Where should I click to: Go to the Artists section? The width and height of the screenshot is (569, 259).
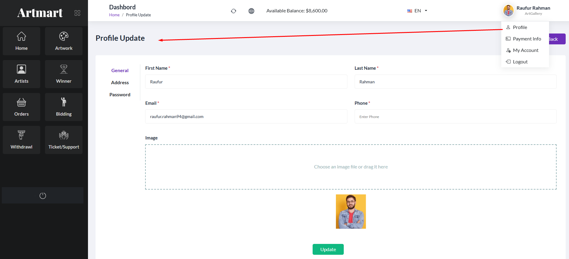pos(21,74)
